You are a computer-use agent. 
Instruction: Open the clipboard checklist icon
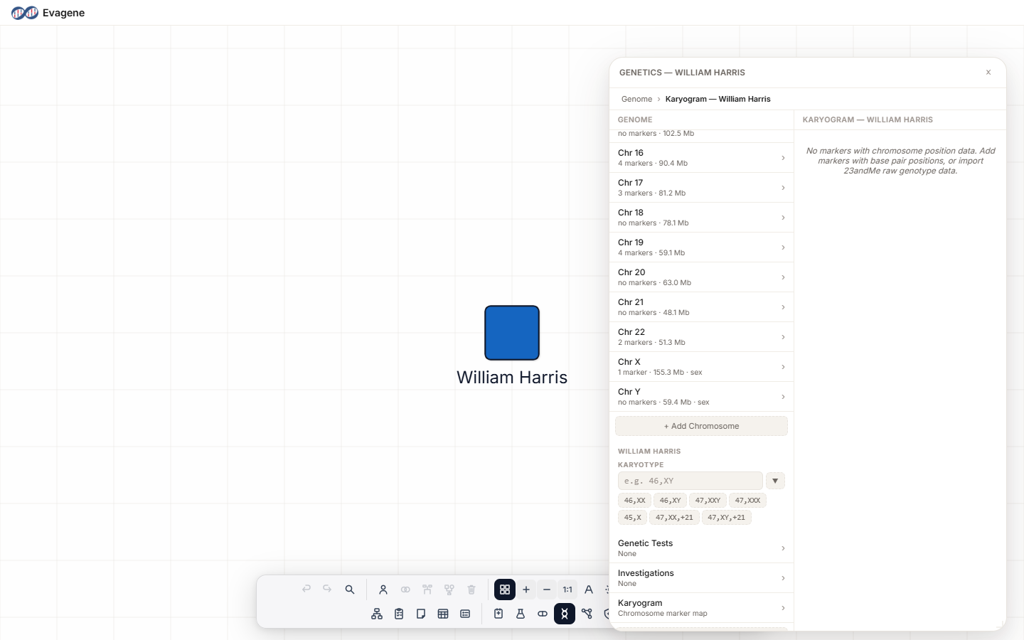pyautogui.click(x=399, y=614)
